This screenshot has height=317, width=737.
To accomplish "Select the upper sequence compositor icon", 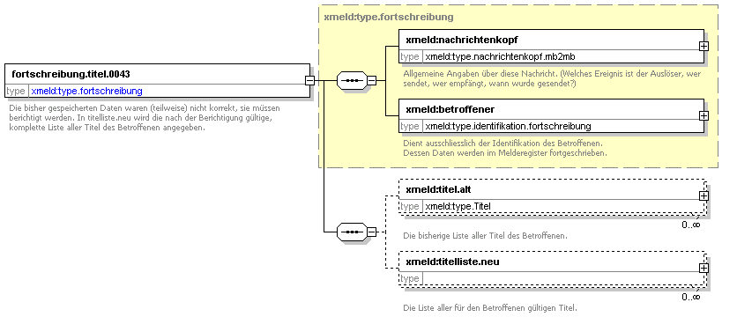I will coord(352,81).
